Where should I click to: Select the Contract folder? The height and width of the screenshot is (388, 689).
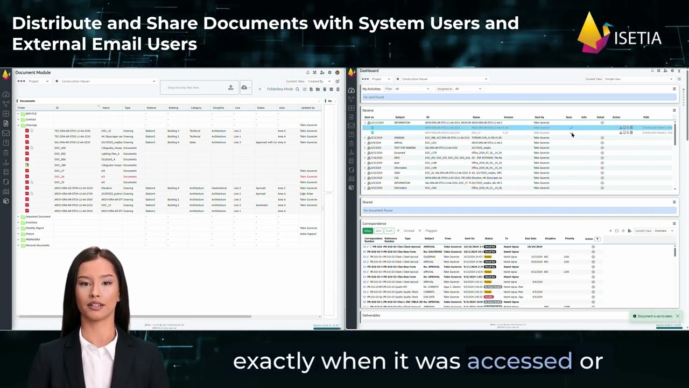(x=31, y=120)
